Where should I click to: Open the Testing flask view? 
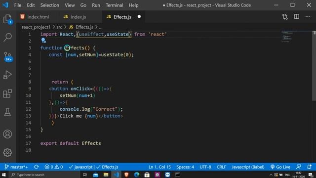(x=8, y=112)
